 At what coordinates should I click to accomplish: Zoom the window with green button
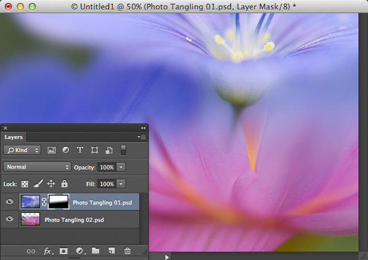[x=32, y=7]
